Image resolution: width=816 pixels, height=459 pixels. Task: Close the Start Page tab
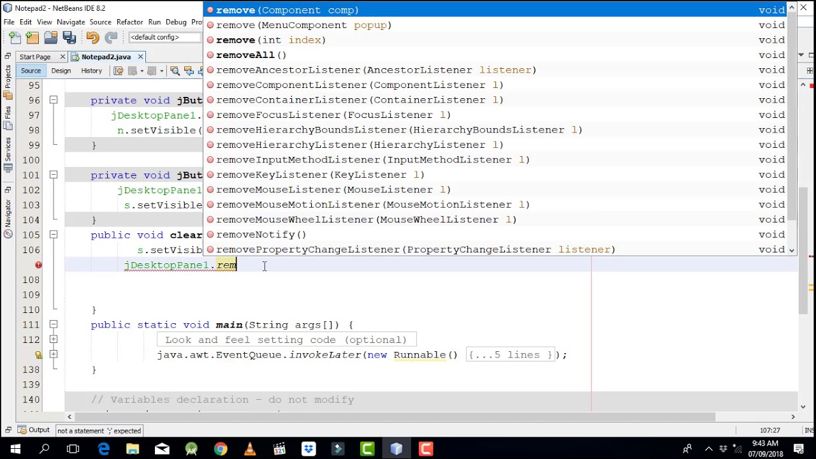point(62,57)
